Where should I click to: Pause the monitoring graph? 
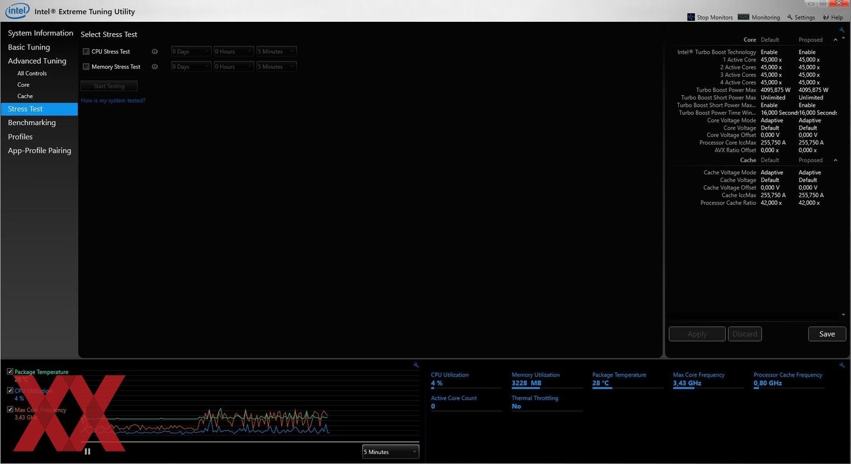(88, 451)
